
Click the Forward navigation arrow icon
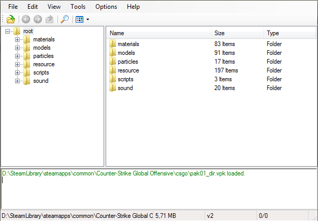point(37,20)
